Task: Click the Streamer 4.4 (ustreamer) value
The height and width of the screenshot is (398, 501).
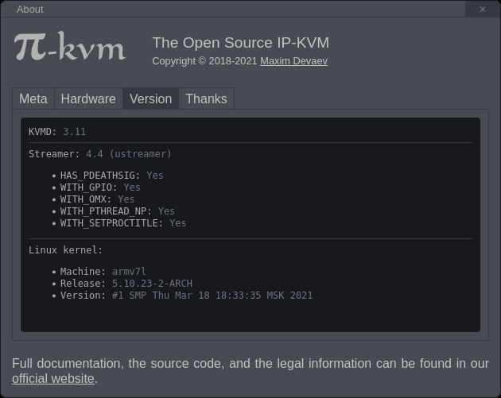Action: pyautogui.click(x=129, y=154)
